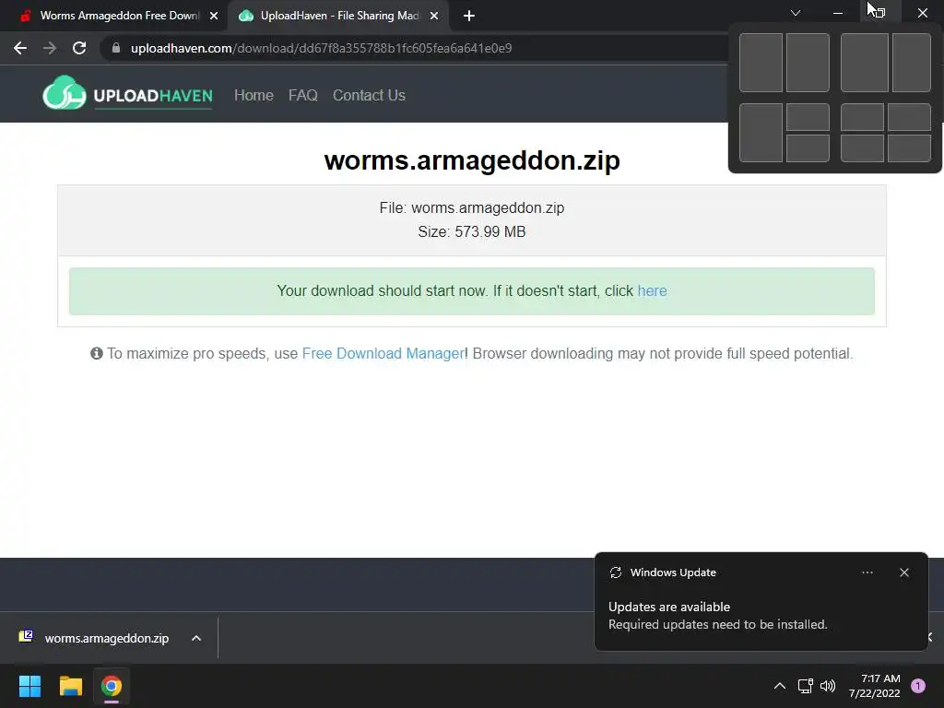Image resolution: width=944 pixels, height=708 pixels.
Task: Click the network tray icon
Action: [805, 686]
